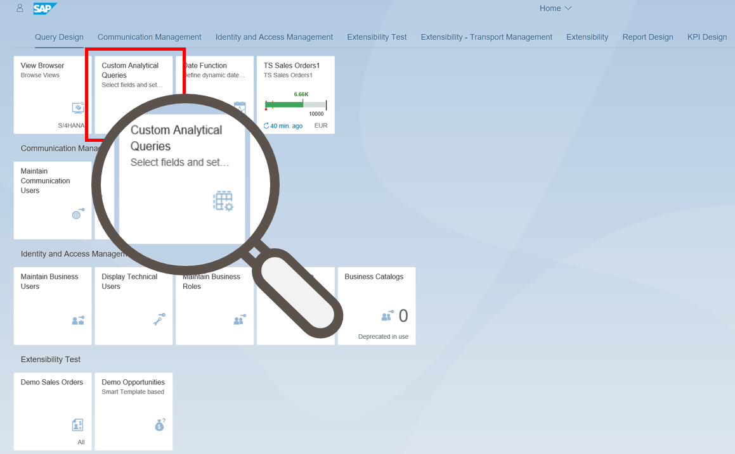Click the money bag icon on Demo Opportunities
735x454 pixels.
(160, 424)
